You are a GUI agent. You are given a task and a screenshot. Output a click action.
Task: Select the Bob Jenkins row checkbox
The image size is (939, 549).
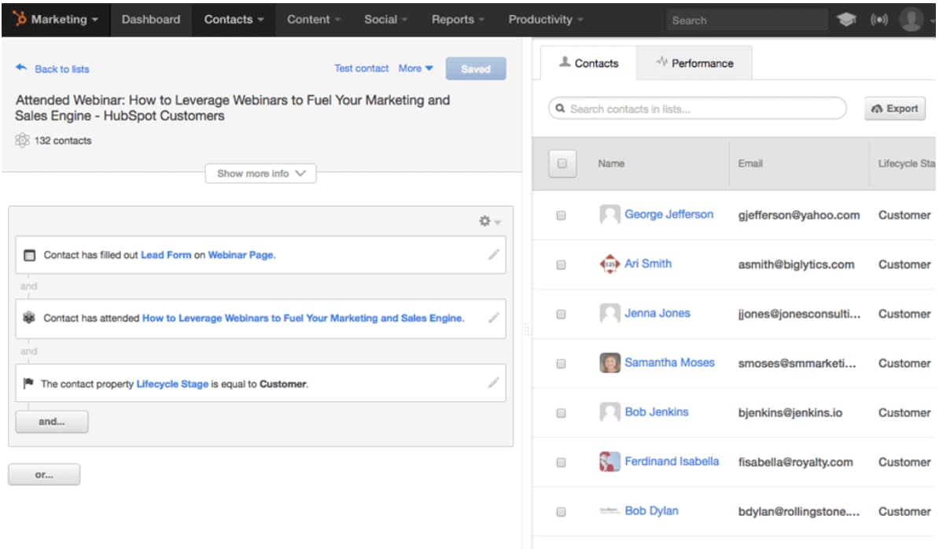pos(561,413)
